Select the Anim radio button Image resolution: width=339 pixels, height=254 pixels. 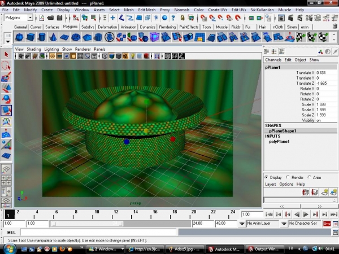click(x=309, y=177)
